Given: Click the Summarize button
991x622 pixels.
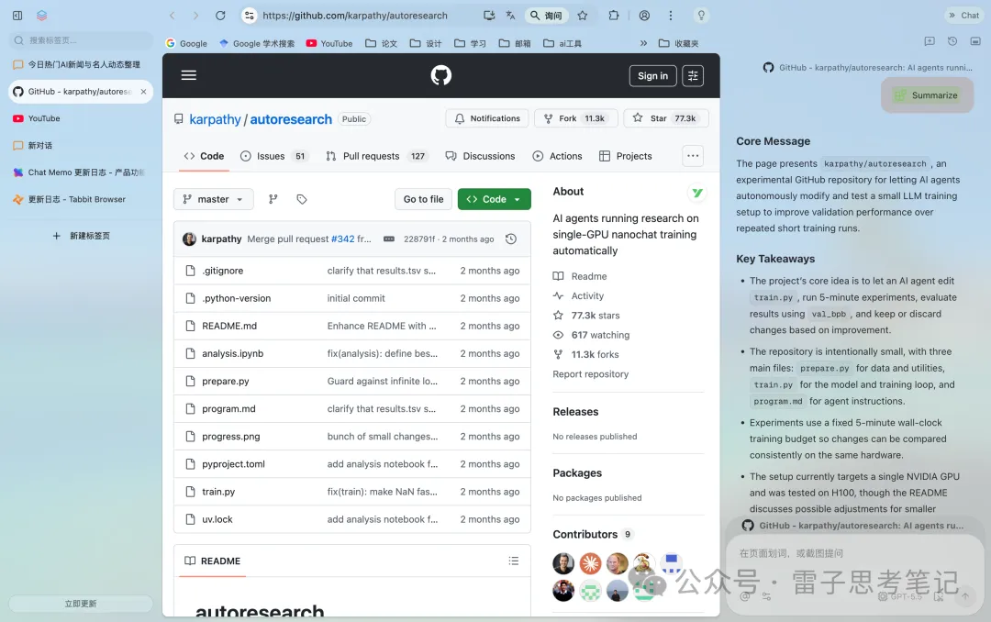Looking at the screenshot, I should pyautogui.click(x=927, y=95).
